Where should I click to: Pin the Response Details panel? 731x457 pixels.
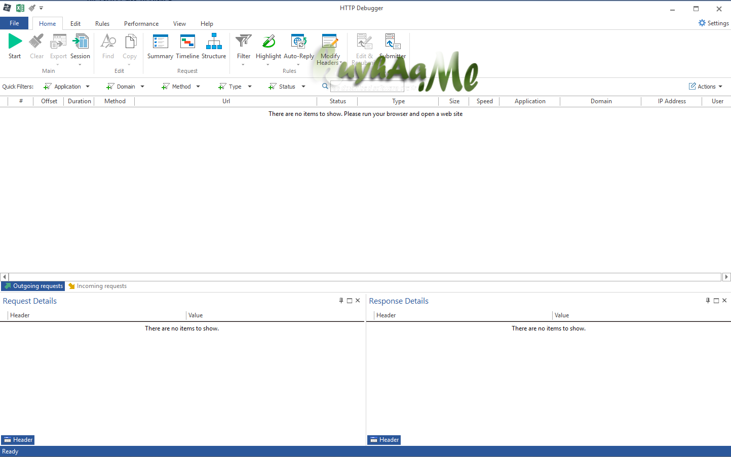click(x=708, y=301)
